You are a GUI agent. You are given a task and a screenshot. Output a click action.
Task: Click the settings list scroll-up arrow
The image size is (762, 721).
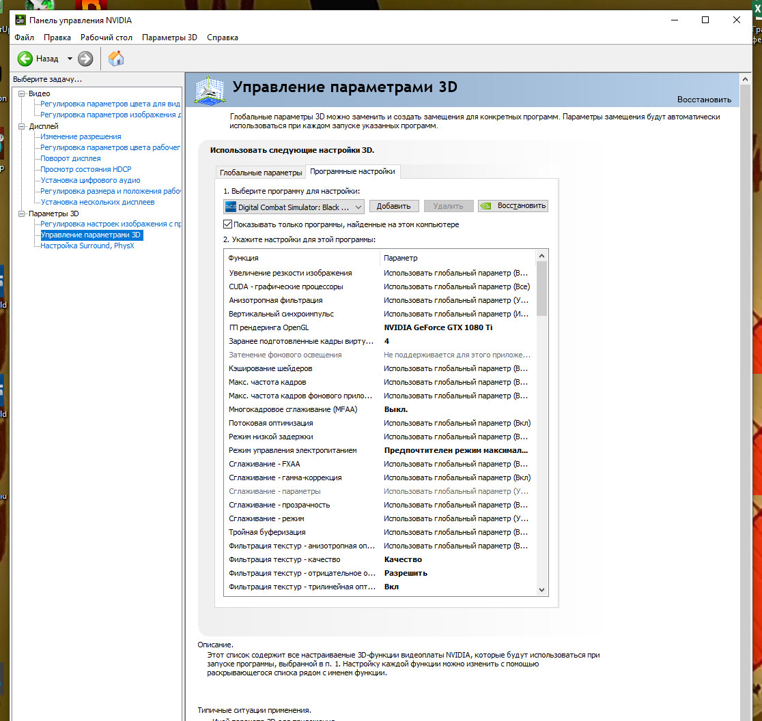(x=542, y=256)
